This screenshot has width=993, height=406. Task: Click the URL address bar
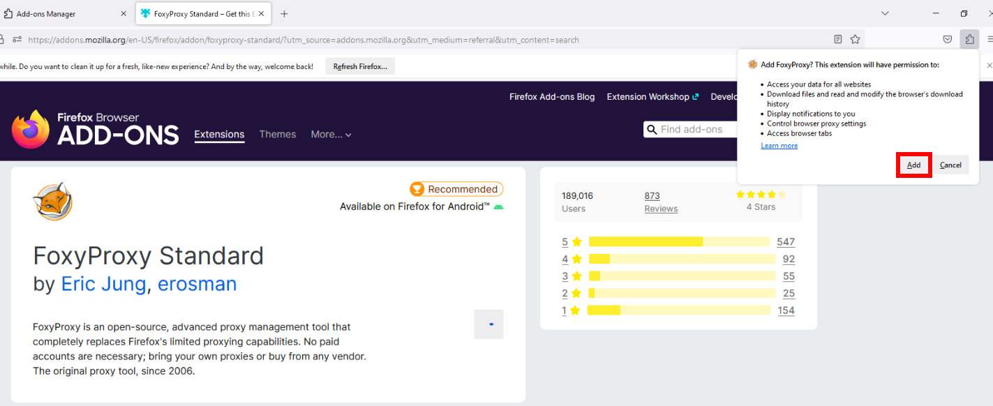tap(419, 40)
